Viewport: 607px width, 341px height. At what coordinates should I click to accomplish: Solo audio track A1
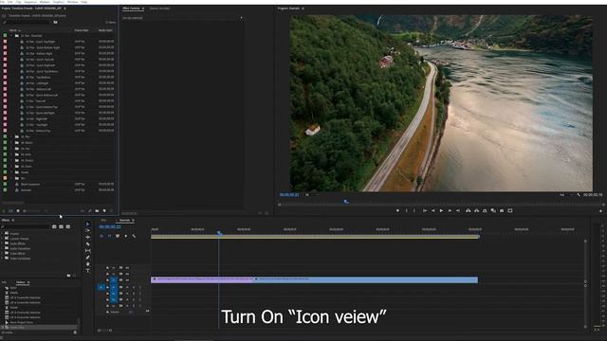(x=134, y=287)
